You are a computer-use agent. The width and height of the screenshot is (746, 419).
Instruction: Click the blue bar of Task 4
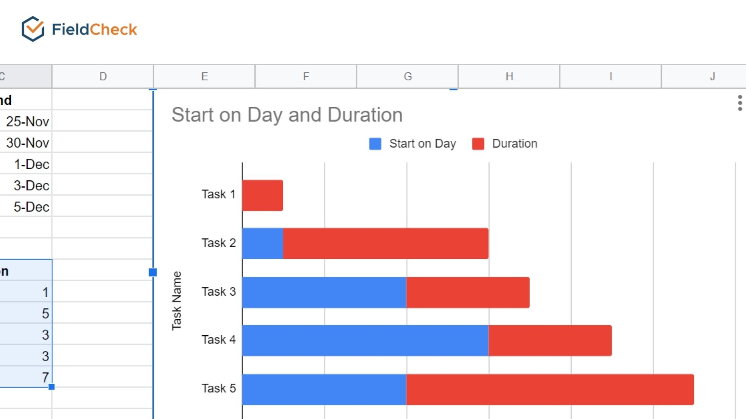(x=365, y=340)
